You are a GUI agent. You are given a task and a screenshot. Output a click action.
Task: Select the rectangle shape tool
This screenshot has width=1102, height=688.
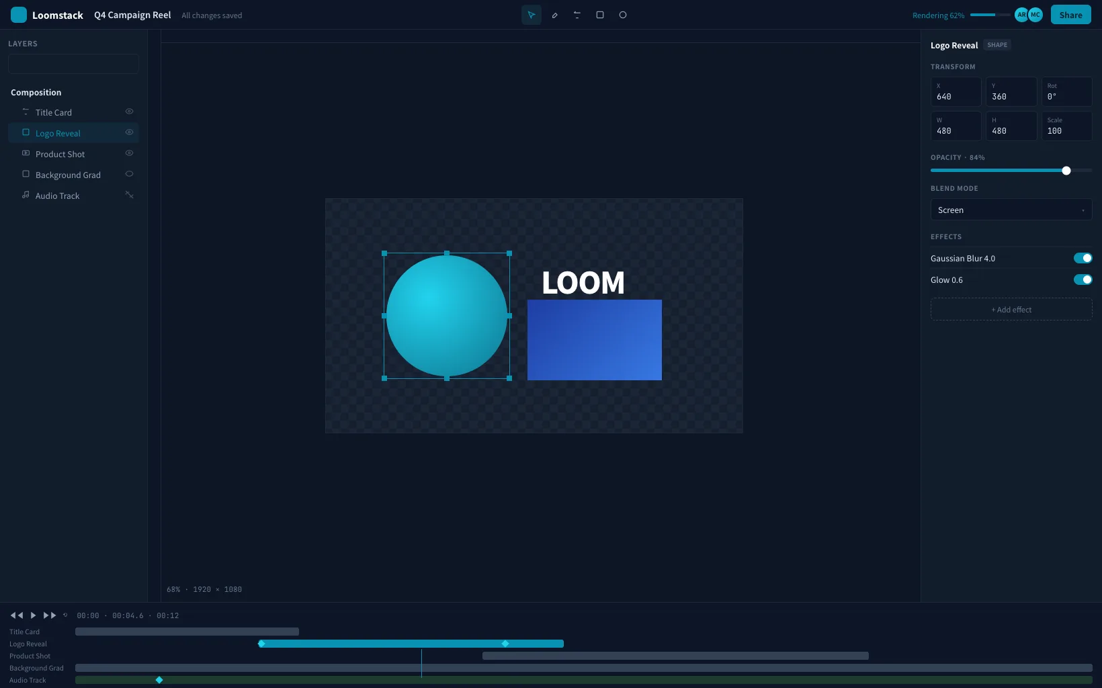(600, 15)
